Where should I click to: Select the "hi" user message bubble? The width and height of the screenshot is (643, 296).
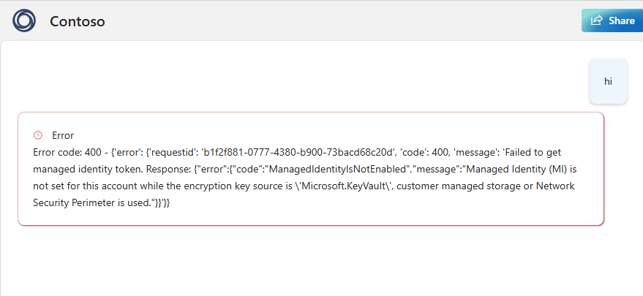(x=608, y=81)
